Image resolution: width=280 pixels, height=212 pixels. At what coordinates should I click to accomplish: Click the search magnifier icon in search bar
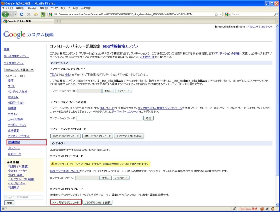tap(276, 14)
